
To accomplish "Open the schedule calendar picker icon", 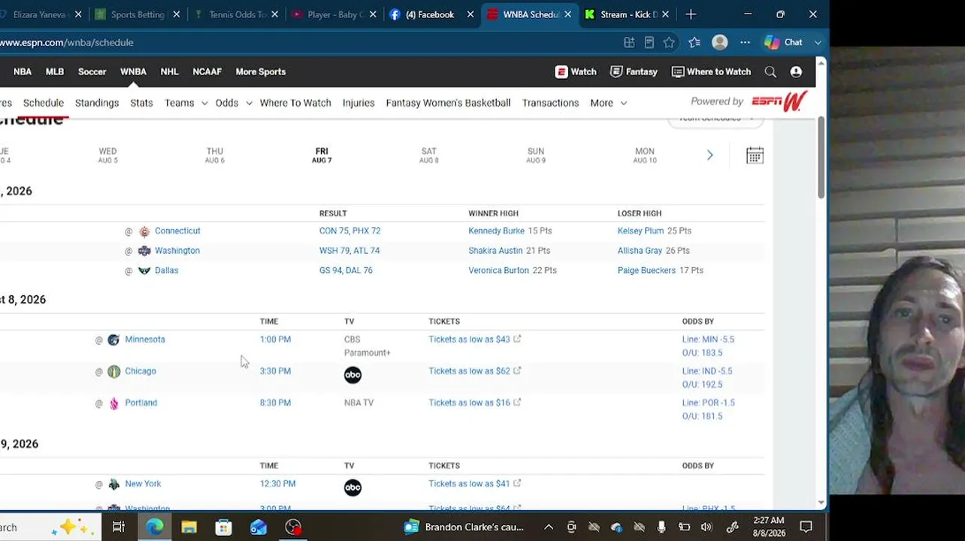I will click(755, 155).
